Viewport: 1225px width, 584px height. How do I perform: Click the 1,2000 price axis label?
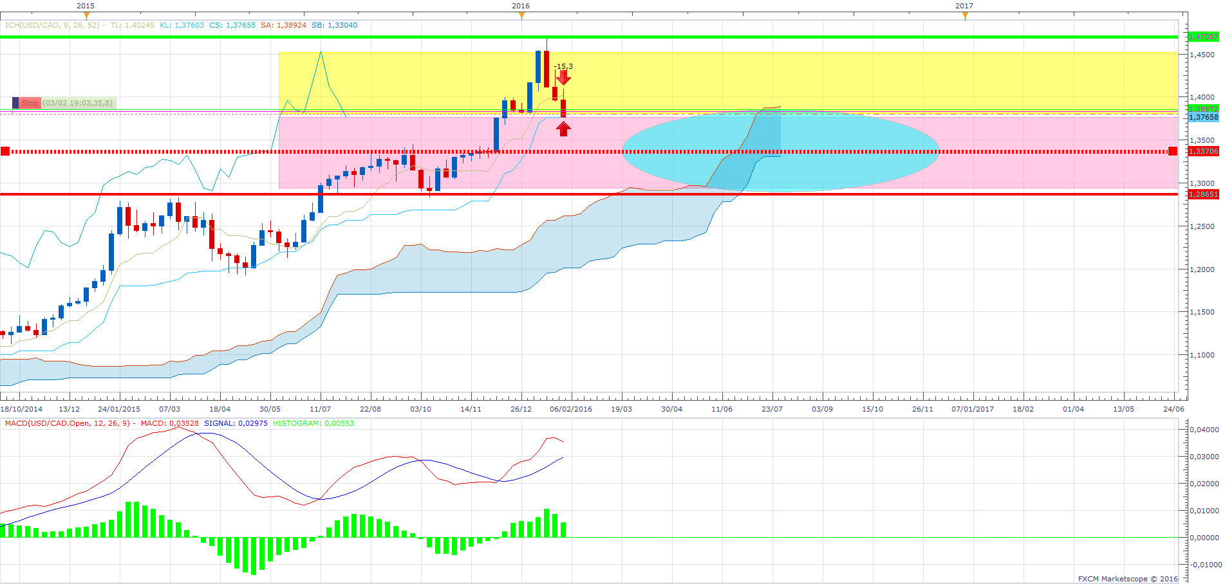[1202, 269]
